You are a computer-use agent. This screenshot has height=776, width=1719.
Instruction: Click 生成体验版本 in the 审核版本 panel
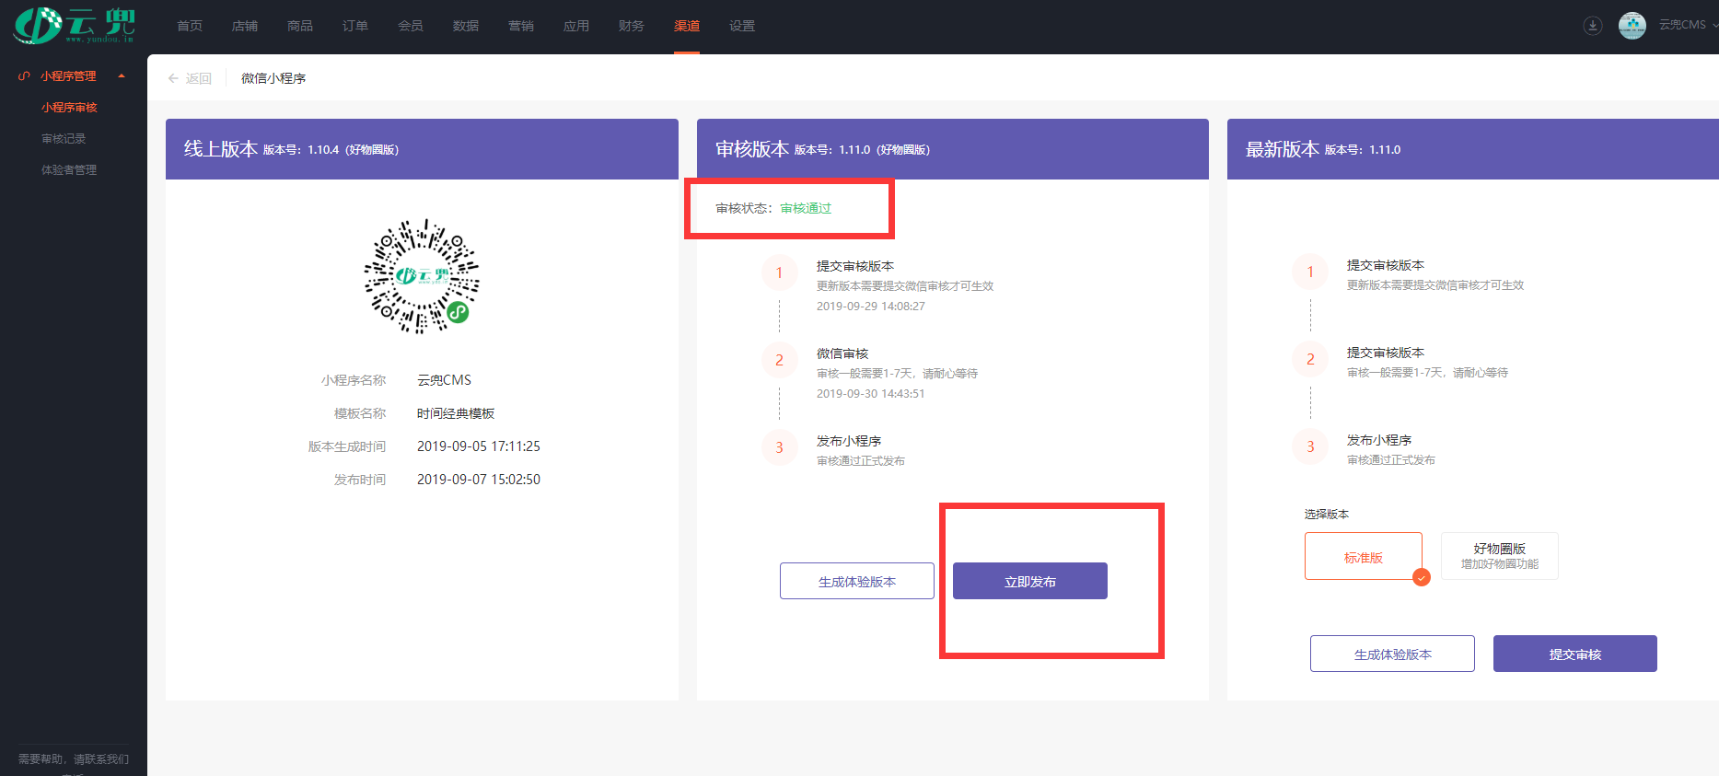click(857, 581)
